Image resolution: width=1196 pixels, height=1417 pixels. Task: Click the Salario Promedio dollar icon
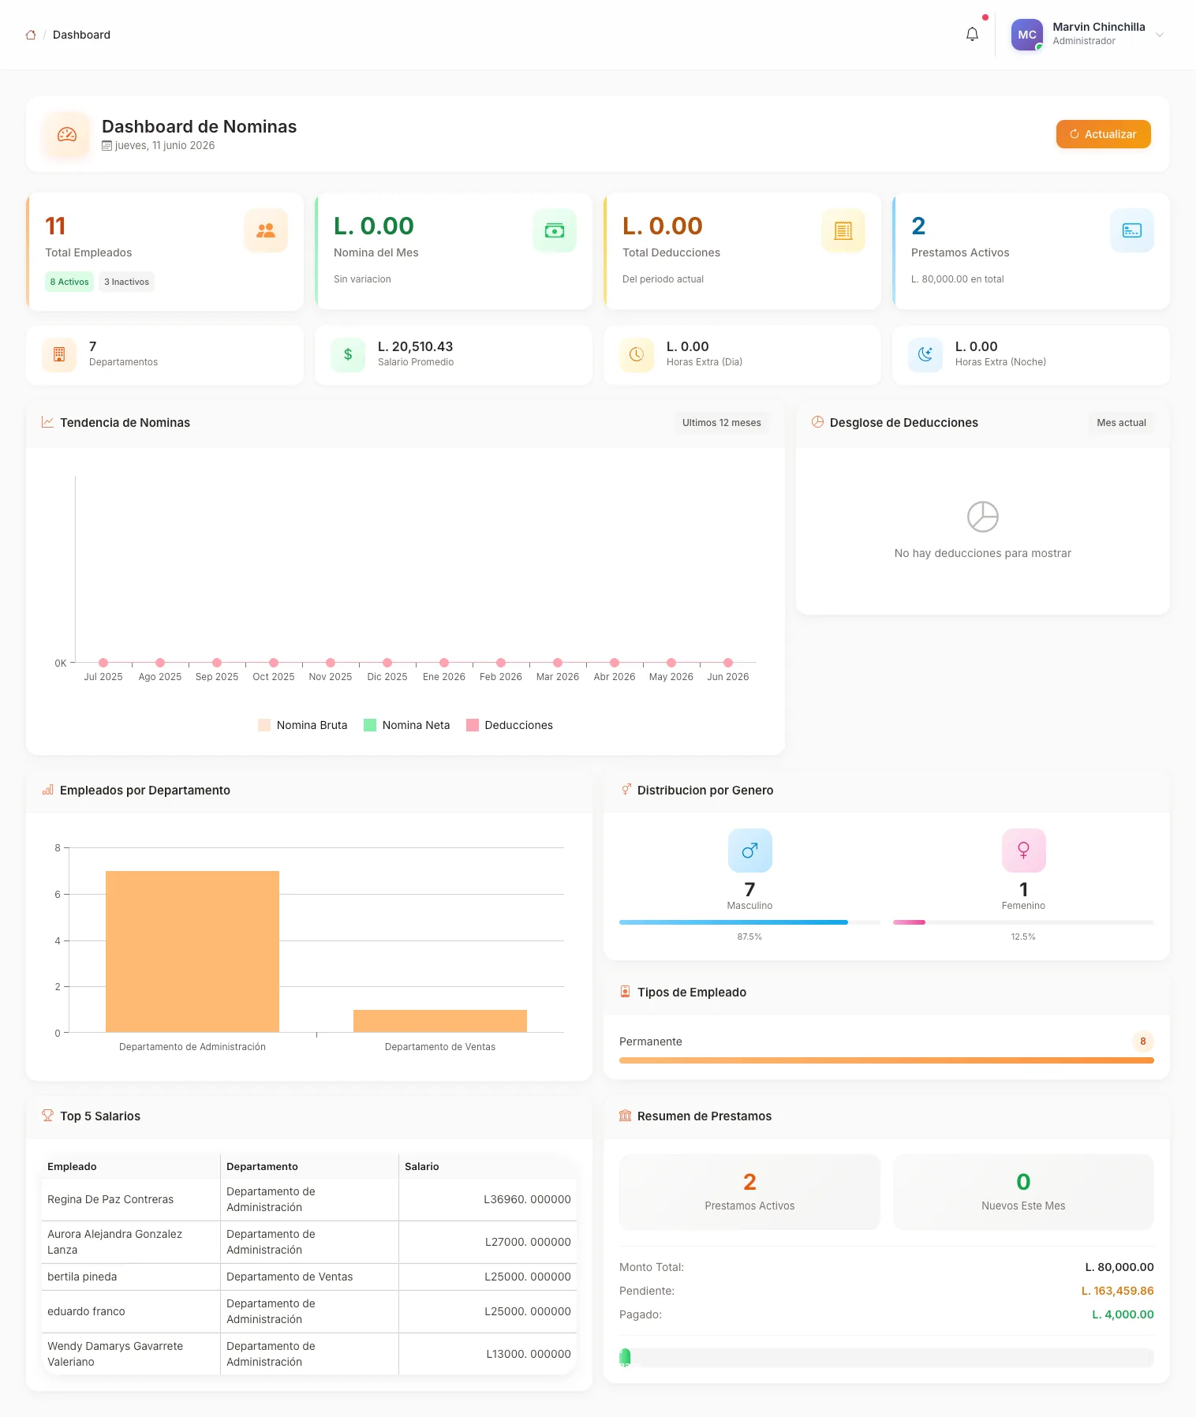[x=348, y=355]
